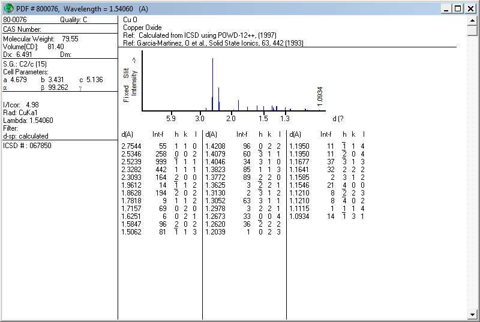Viewport: 480px width, 322px height.
Task: Minimize the PDF #800076 window
Action: coord(446,8)
